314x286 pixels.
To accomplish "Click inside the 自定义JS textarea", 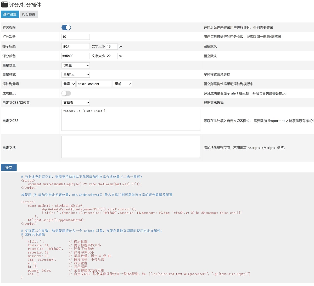I will point(131,147).
